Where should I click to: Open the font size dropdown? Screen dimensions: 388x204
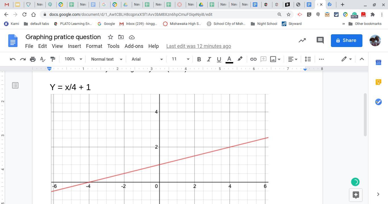180,59
